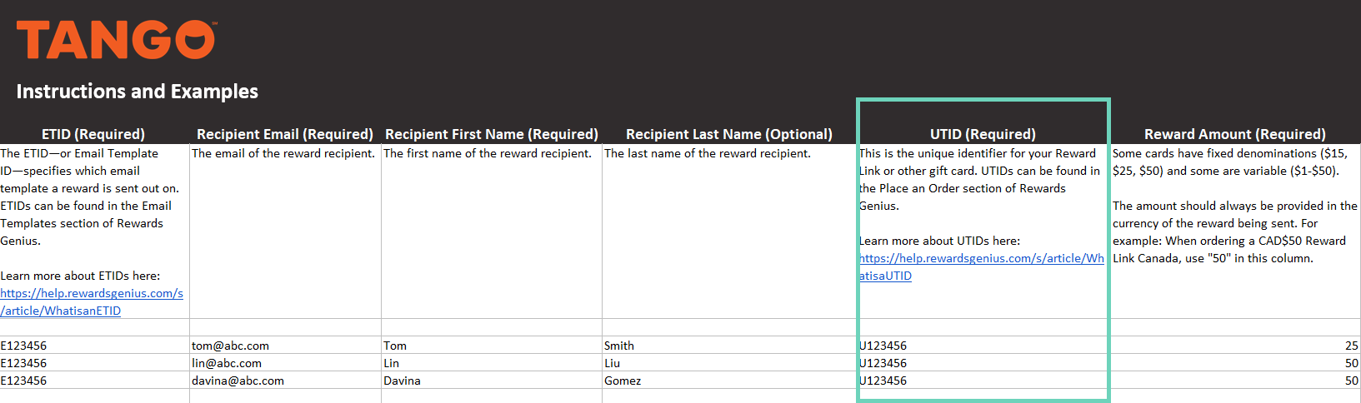The height and width of the screenshot is (403, 1361).
Task: Click the Recipient Last Name (Optional) header
Action: pyautogui.click(x=728, y=134)
